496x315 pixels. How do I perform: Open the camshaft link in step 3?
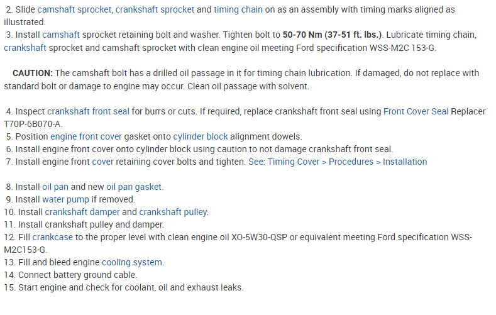(x=60, y=35)
